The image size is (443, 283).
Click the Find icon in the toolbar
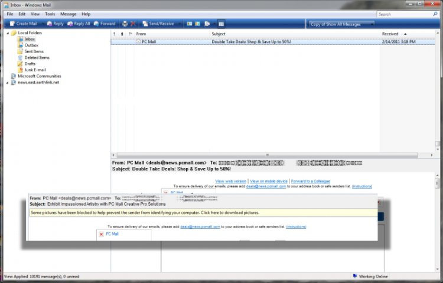(x=207, y=24)
